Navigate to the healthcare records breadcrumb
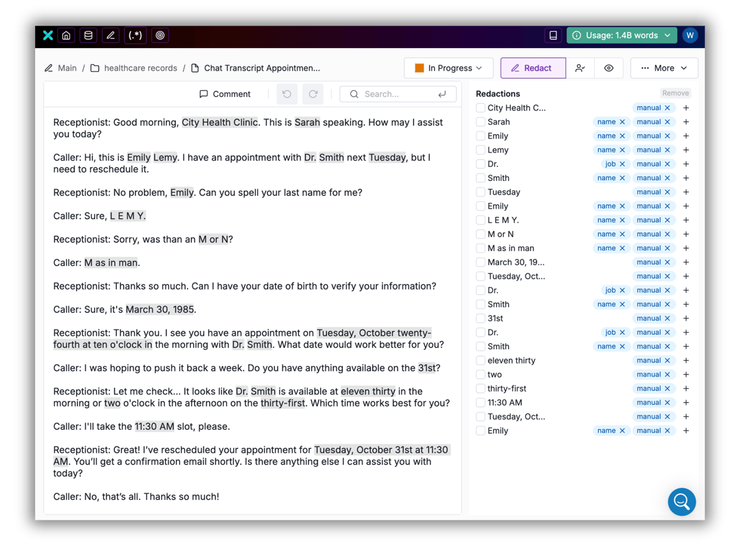Viewport: 740px width, 546px height. (140, 67)
